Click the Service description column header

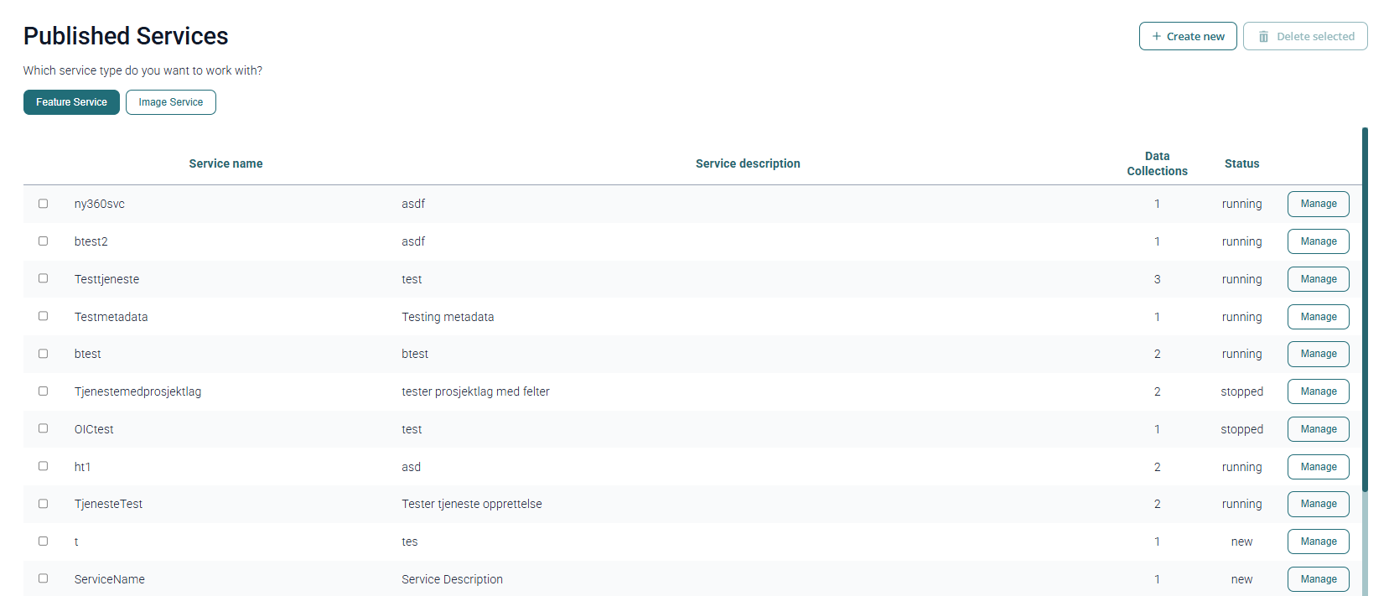point(748,163)
